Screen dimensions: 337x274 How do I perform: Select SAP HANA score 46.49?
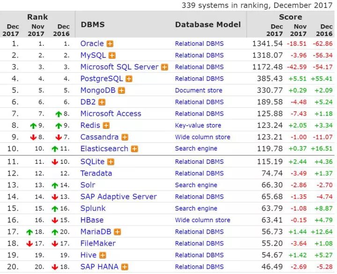pyautogui.click(x=272, y=267)
